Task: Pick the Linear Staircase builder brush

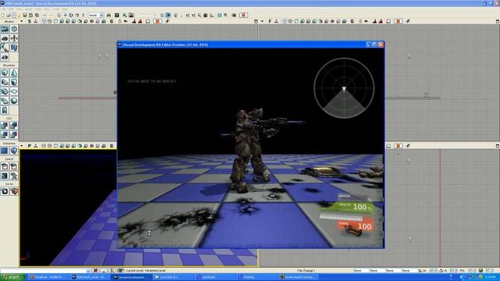Action: pyautogui.click(x=5, y=91)
